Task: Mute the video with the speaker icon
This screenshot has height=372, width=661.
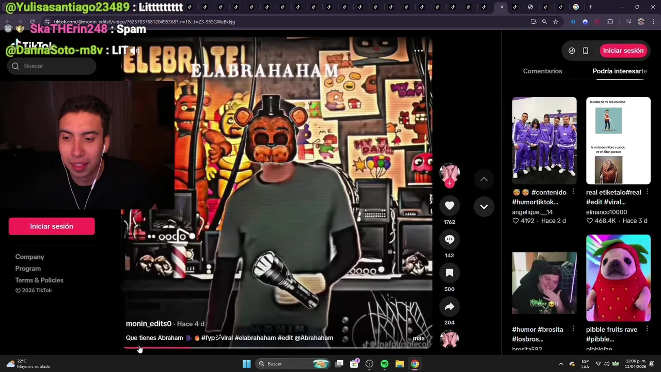Action: point(135,51)
